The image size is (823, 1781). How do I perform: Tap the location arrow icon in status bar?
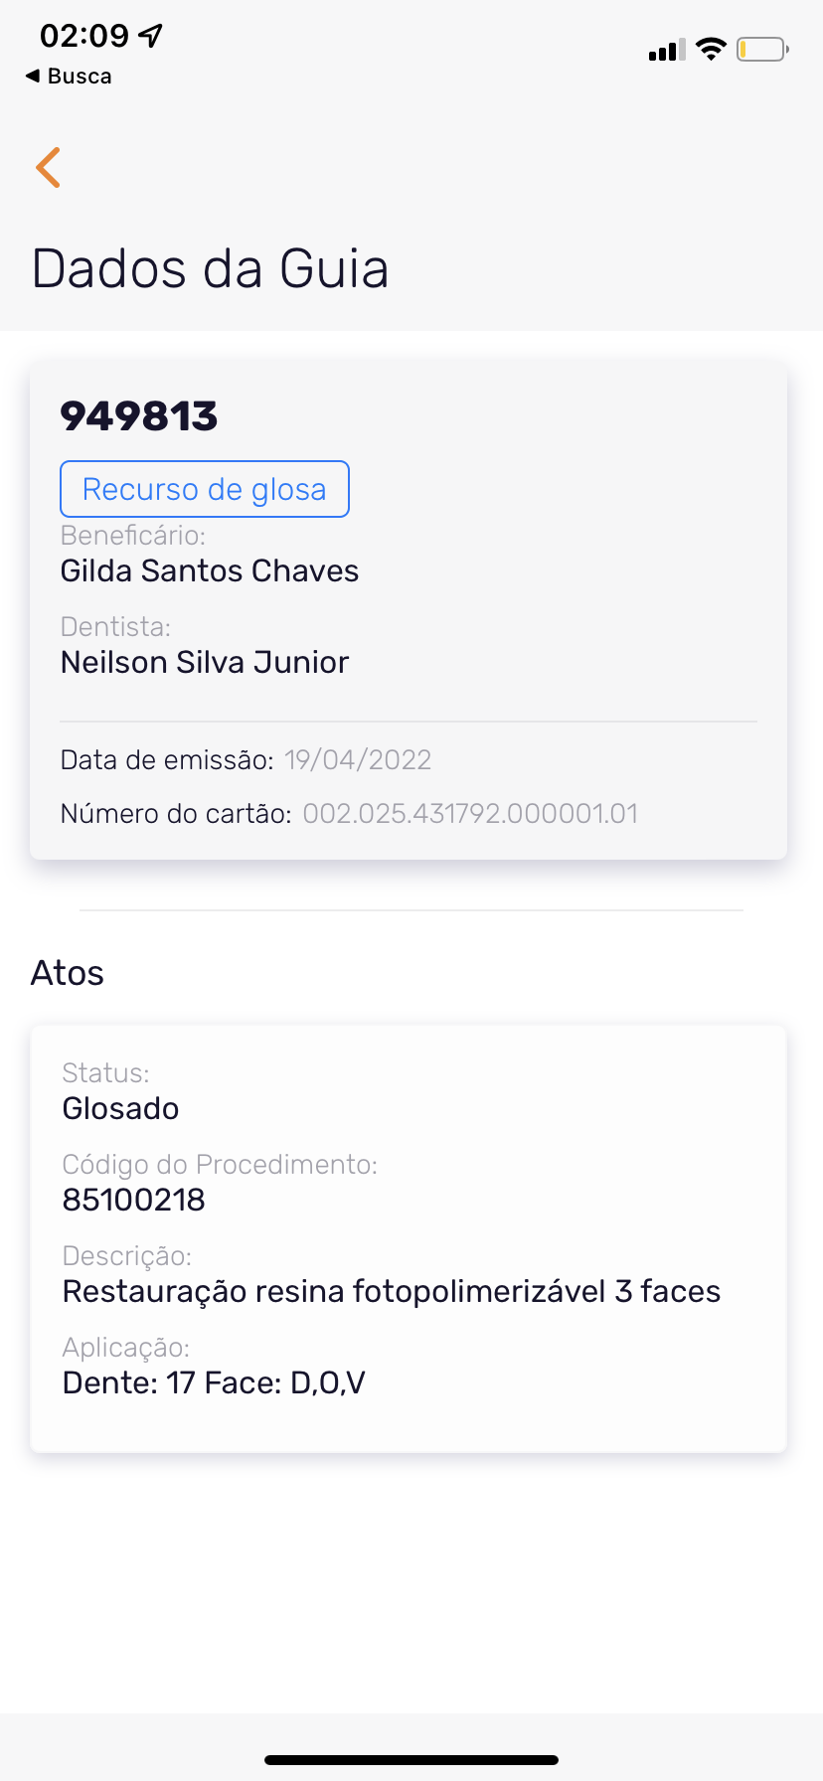coord(151,36)
